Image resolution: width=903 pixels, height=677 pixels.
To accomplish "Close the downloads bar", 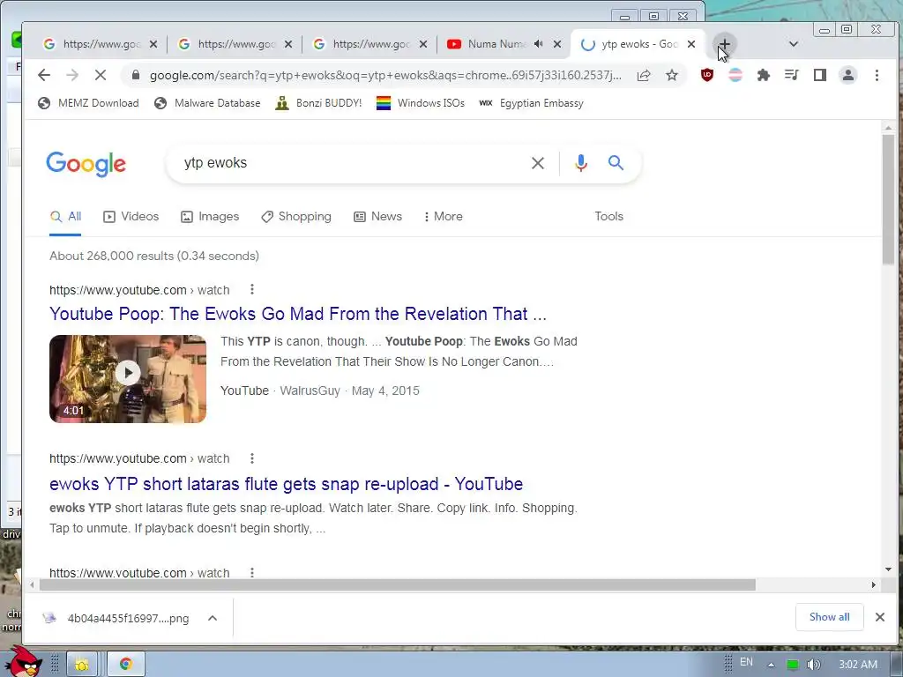I will [x=879, y=617].
